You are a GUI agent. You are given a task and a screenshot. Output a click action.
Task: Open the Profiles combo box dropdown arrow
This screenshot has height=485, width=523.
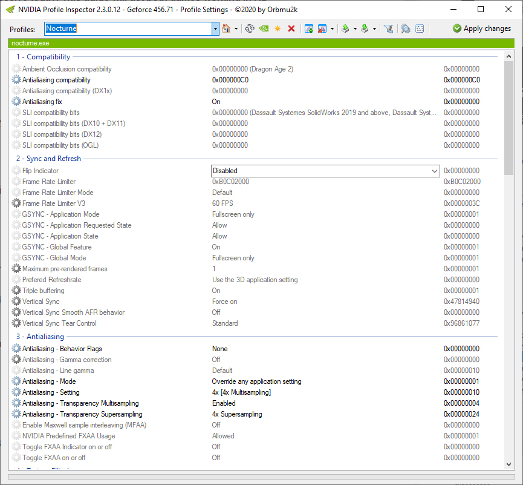pyautogui.click(x=215, y=28)
